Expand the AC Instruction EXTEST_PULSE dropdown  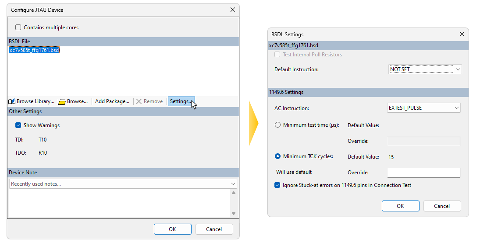click(456, 108)
